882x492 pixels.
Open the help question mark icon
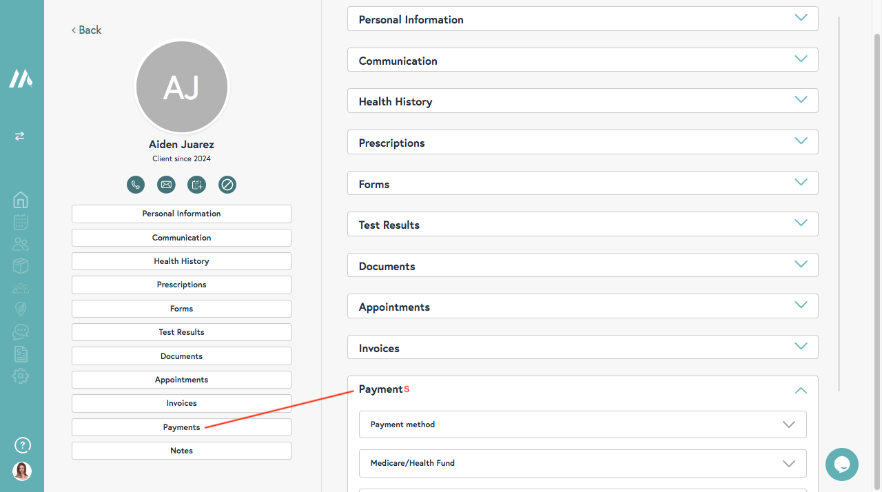pyautogui.click(x=22, y=444)
